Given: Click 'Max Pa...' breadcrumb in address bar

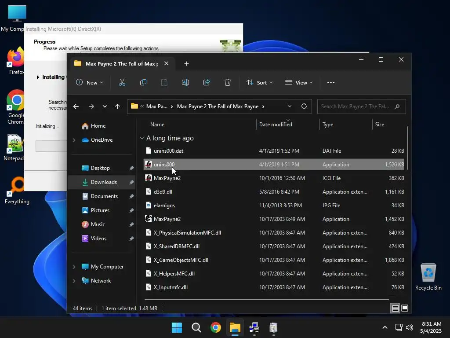Looking at the screenshot, I should pos(157,107).
